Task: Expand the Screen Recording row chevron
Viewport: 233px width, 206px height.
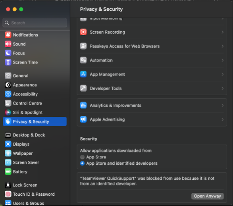Action: click(222, 32)
